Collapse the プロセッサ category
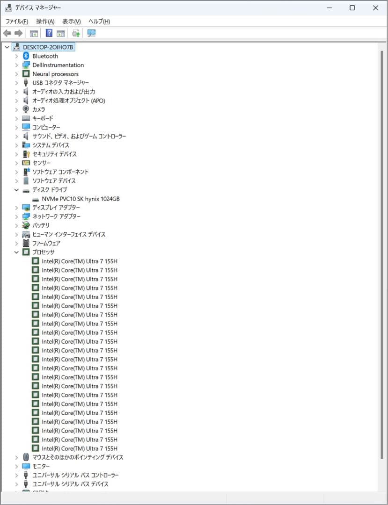 pos(17,252)
